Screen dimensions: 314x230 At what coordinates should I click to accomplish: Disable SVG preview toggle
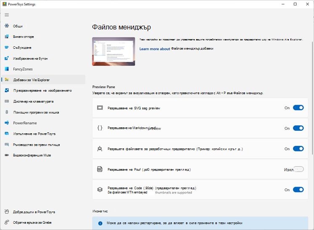(298, 108)
